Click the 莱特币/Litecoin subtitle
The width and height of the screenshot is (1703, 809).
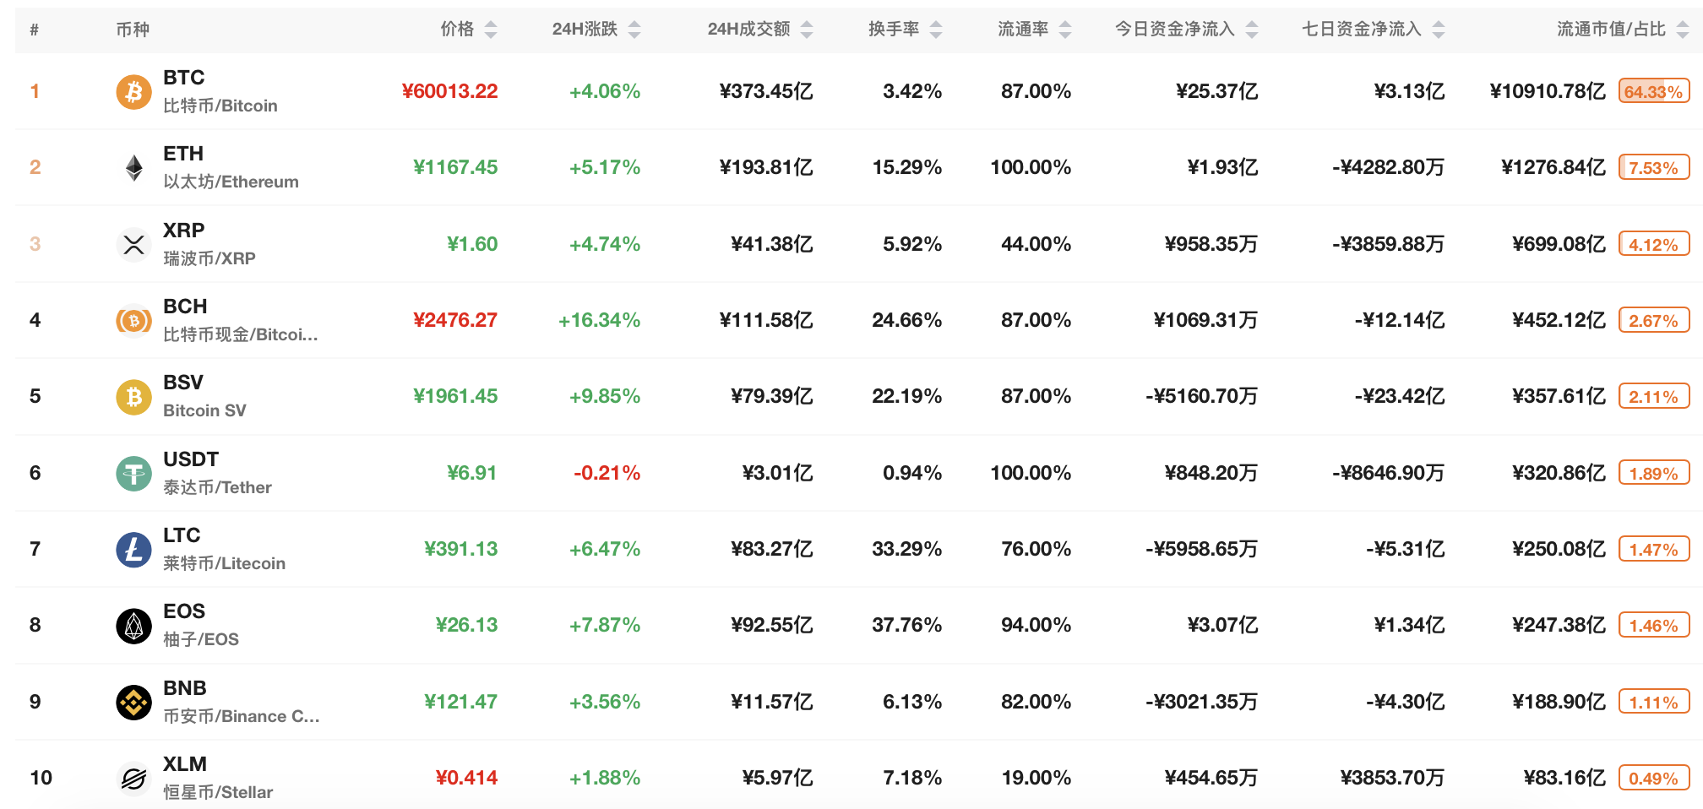click(x=224, y=563)
